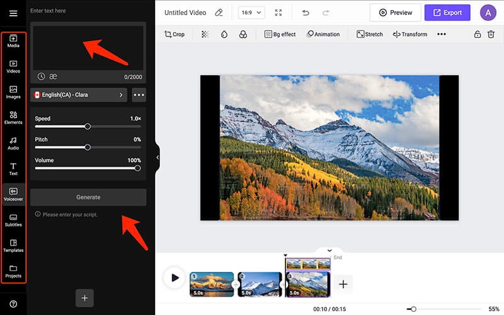
Task: Click the help question mark icon
Action: pyautogui.click(x=13, y=304)
